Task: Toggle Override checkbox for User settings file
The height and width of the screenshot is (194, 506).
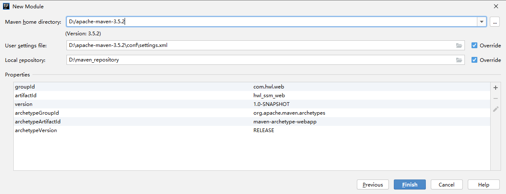Action: pos(474,45)
